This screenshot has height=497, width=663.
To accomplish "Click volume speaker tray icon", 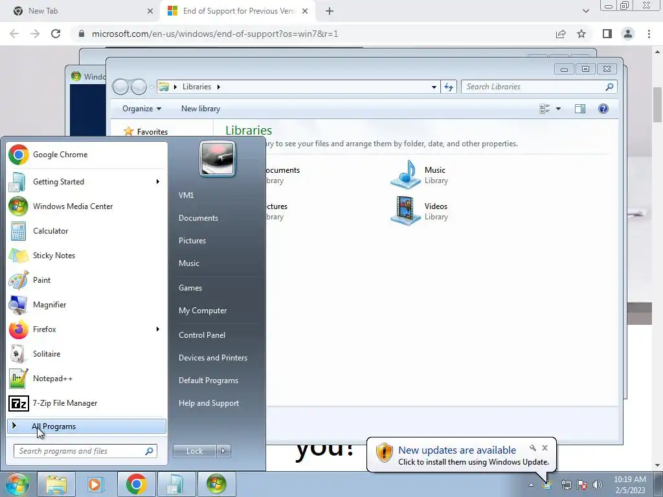I will tap(598, 485).
